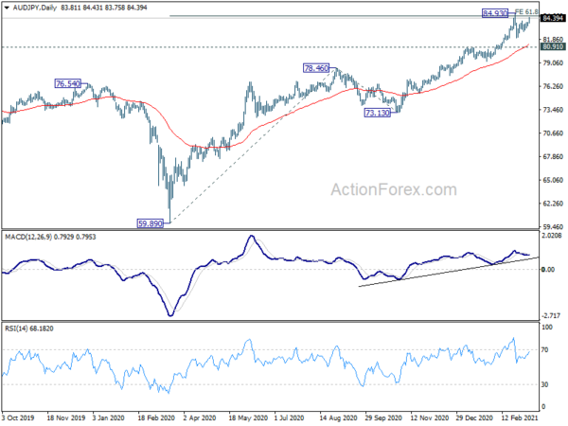The image size is (568, 426).
Task: Select the 73.130 low price label
Action: click(377, 112)
